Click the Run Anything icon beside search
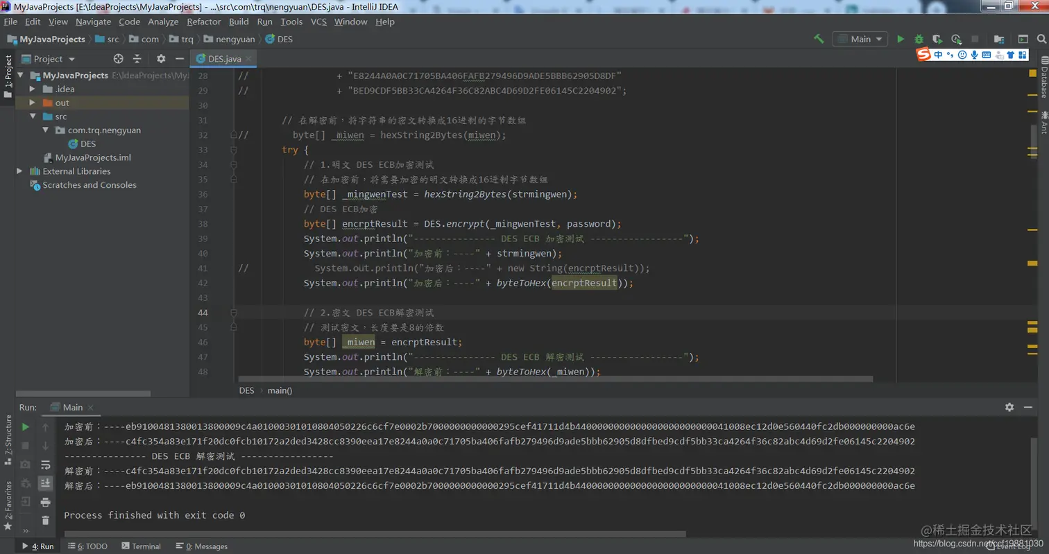 point(1023,39)
